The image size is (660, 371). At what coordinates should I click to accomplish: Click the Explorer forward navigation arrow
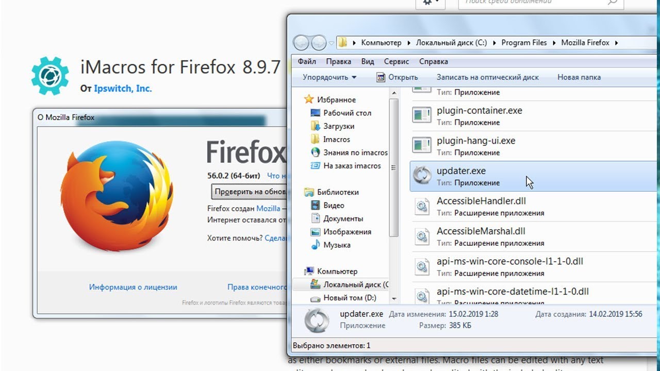pyautogui.click(x=319, y=43)
